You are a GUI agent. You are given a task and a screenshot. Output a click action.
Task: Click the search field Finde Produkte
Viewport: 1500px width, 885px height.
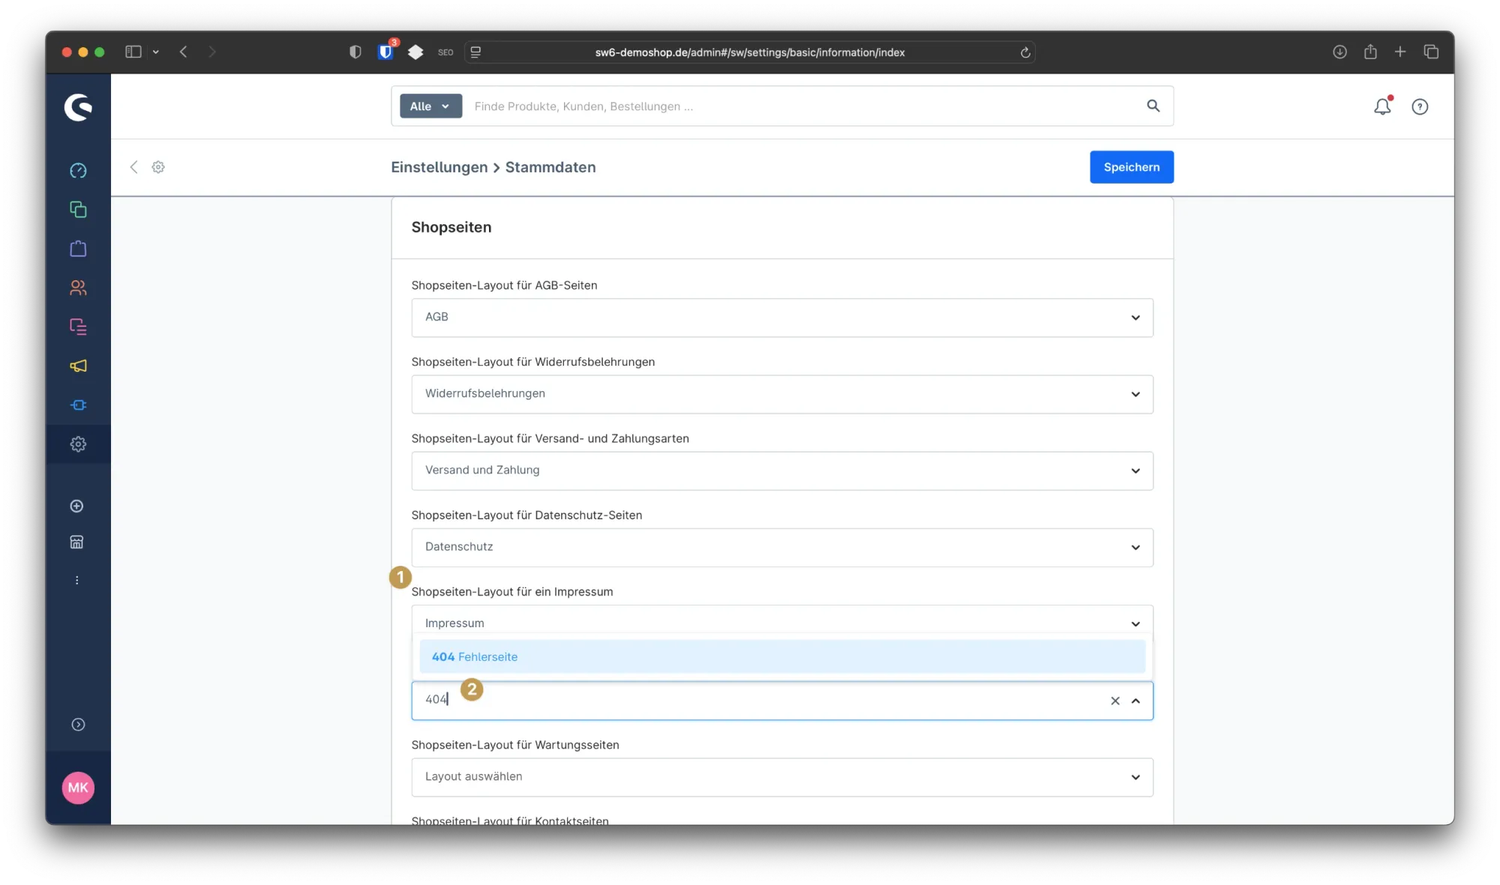(802, 106)
